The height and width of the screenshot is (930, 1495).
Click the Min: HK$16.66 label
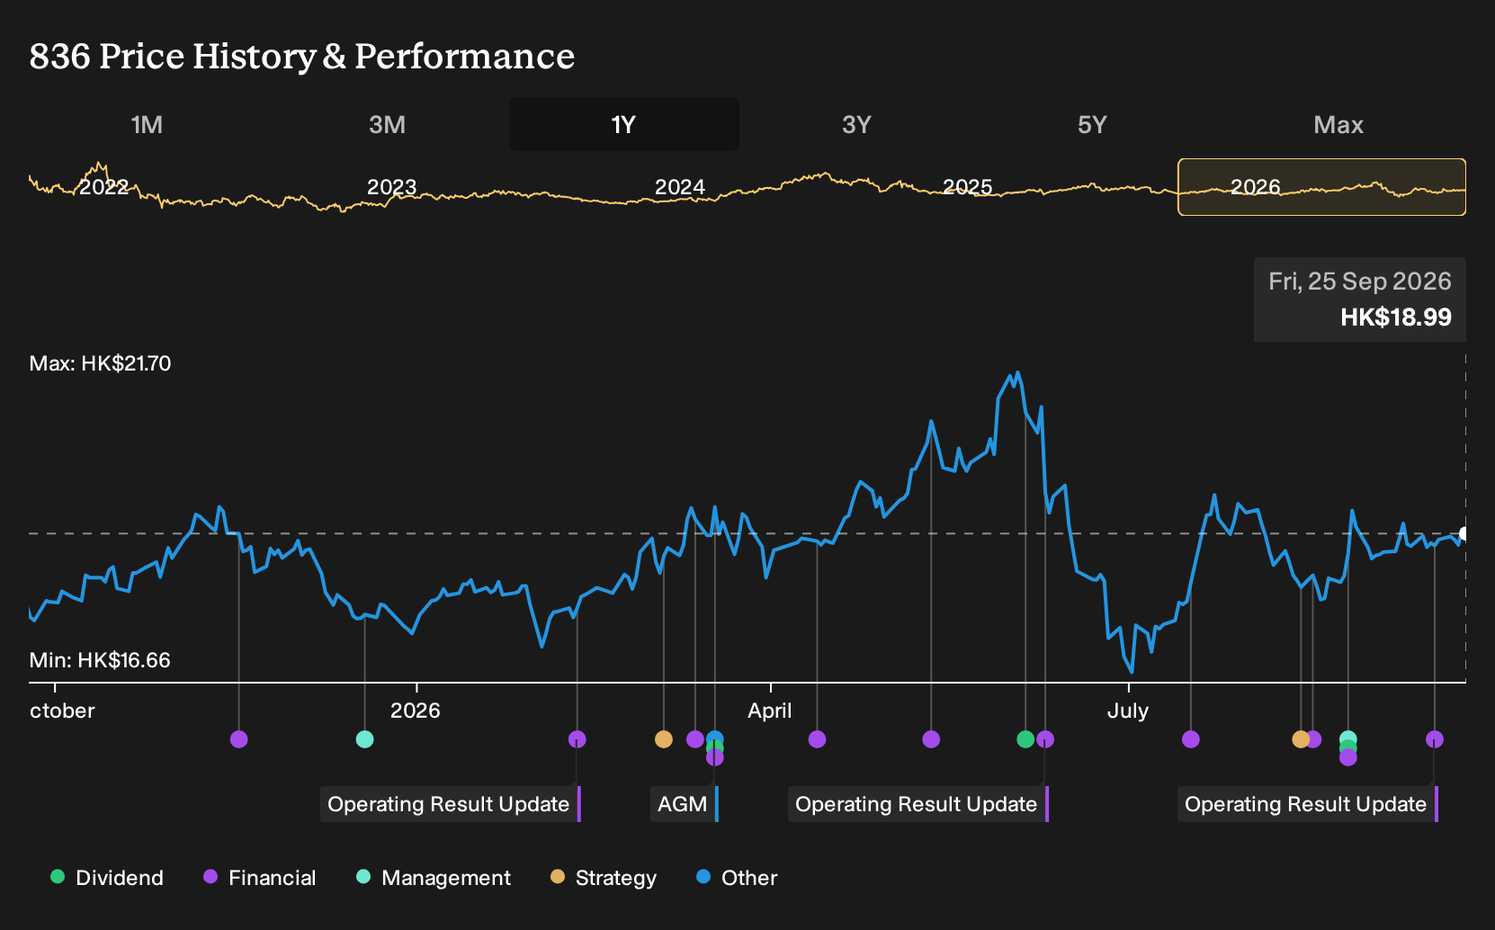[x=100, y=660]
